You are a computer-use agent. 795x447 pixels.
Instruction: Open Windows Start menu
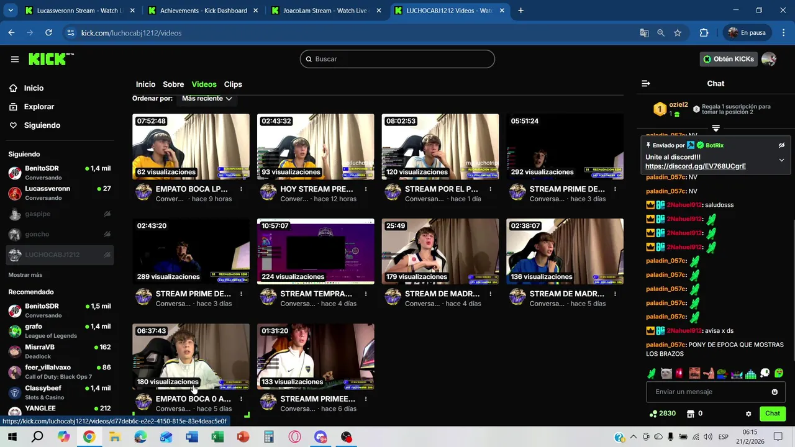(12, 437)
